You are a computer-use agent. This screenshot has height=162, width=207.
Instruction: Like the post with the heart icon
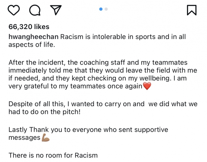coord(14,10)
